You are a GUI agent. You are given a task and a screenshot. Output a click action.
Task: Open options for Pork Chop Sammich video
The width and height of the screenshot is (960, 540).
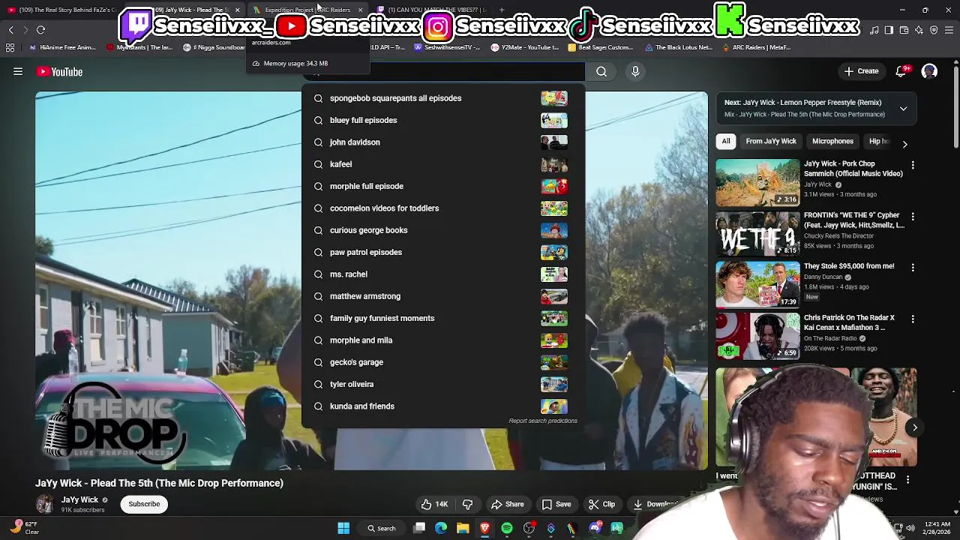913,165
